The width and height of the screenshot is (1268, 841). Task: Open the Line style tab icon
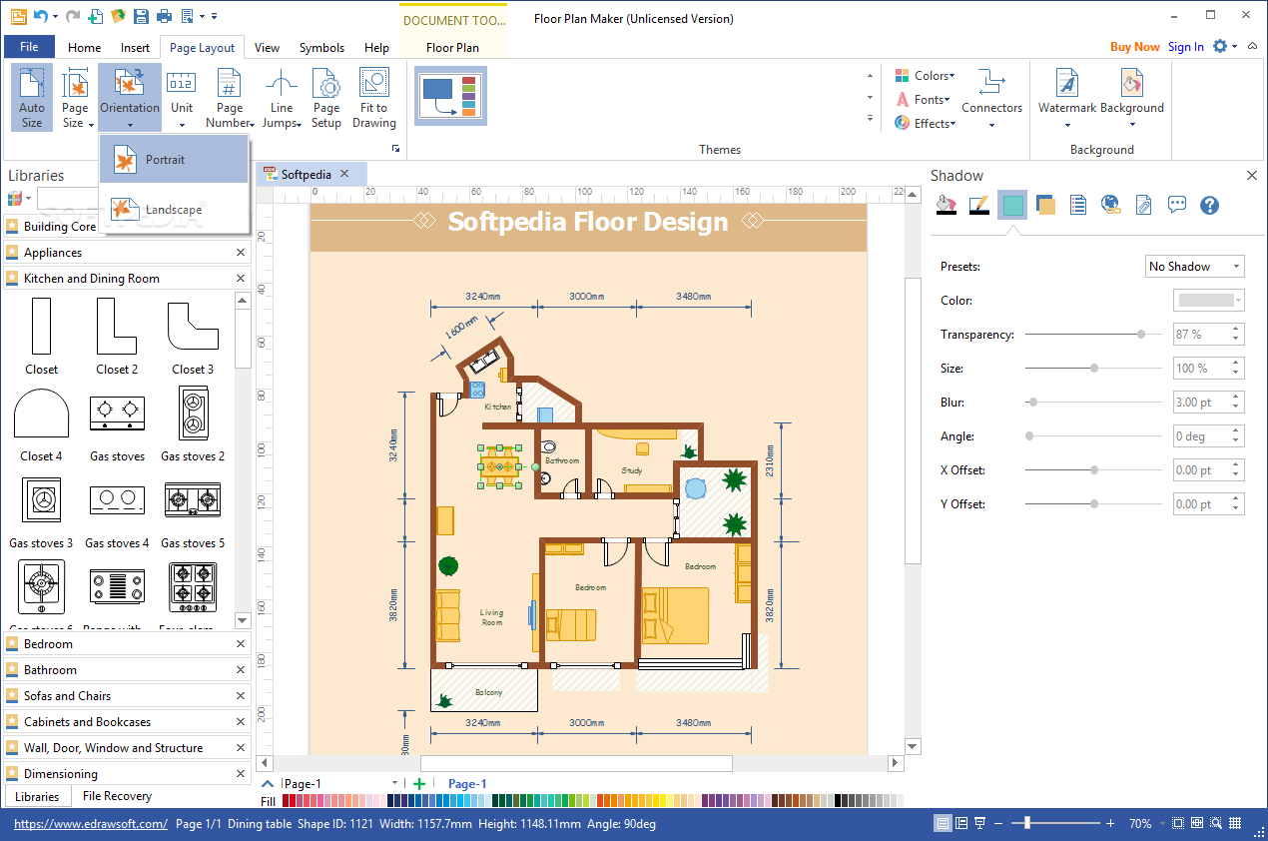(978, 205)
